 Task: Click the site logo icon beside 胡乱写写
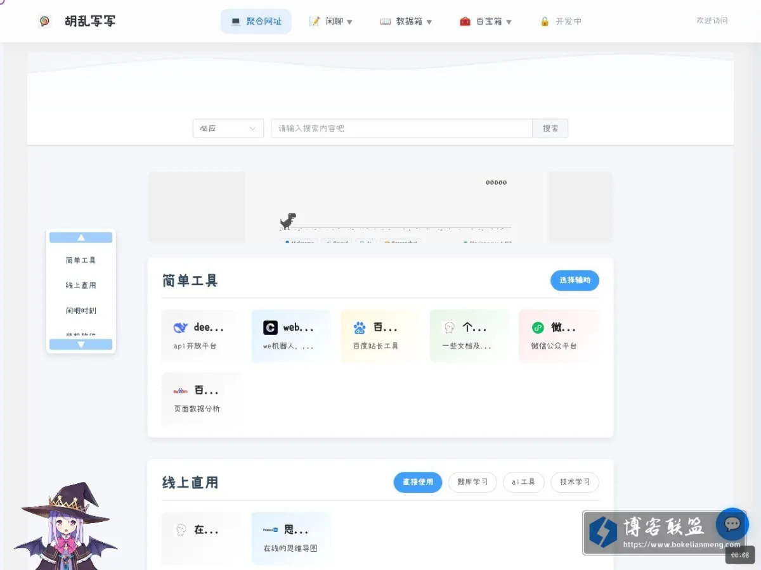pos(44,22)
